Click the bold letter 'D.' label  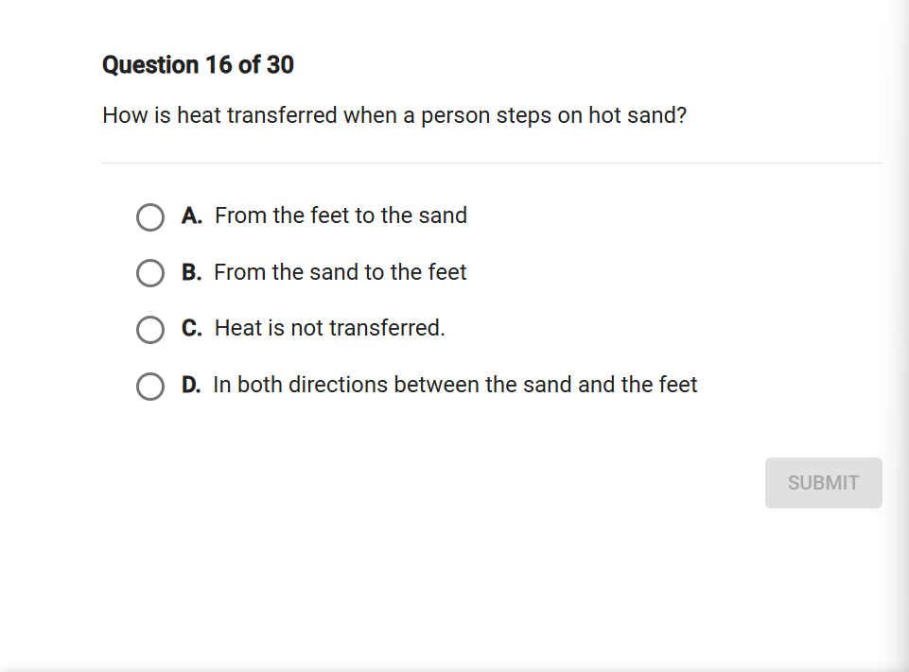191,386
